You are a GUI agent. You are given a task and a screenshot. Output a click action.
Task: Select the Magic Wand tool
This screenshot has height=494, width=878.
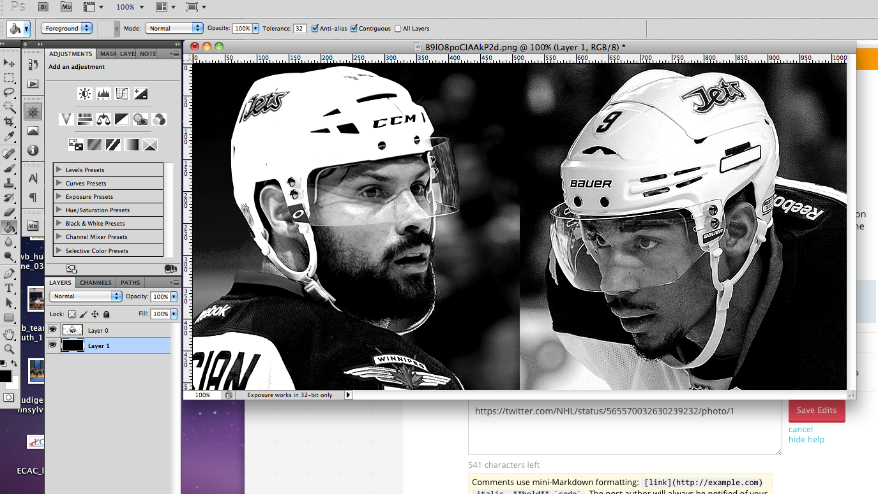[9, 106]
